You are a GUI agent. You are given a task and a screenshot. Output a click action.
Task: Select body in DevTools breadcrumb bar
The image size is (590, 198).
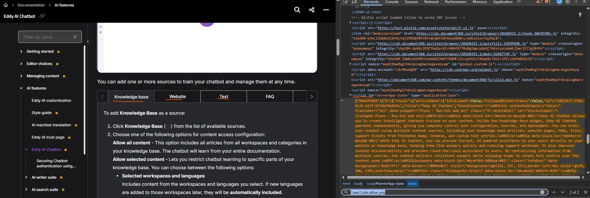coord(358,184)
